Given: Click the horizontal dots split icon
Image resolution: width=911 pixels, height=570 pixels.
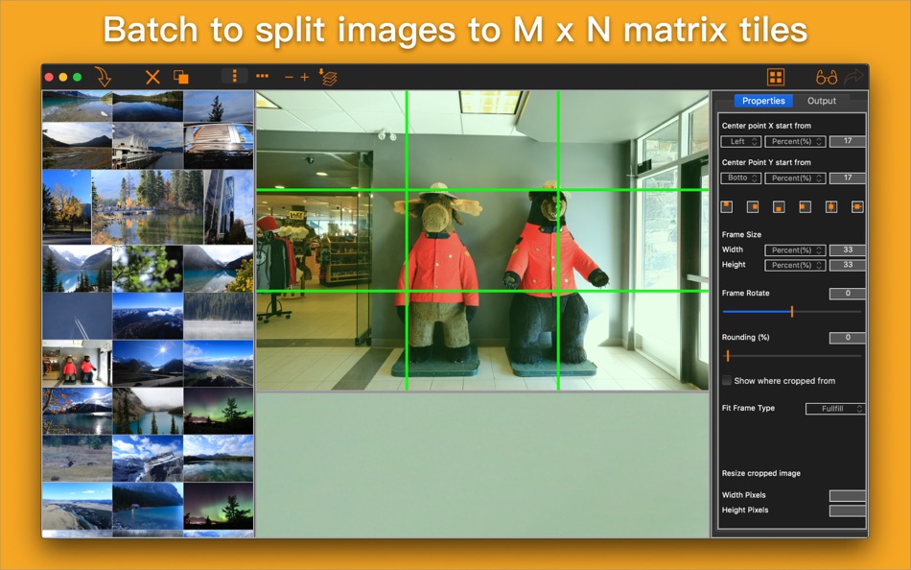Looking at the screenshot, I should 263,77.
